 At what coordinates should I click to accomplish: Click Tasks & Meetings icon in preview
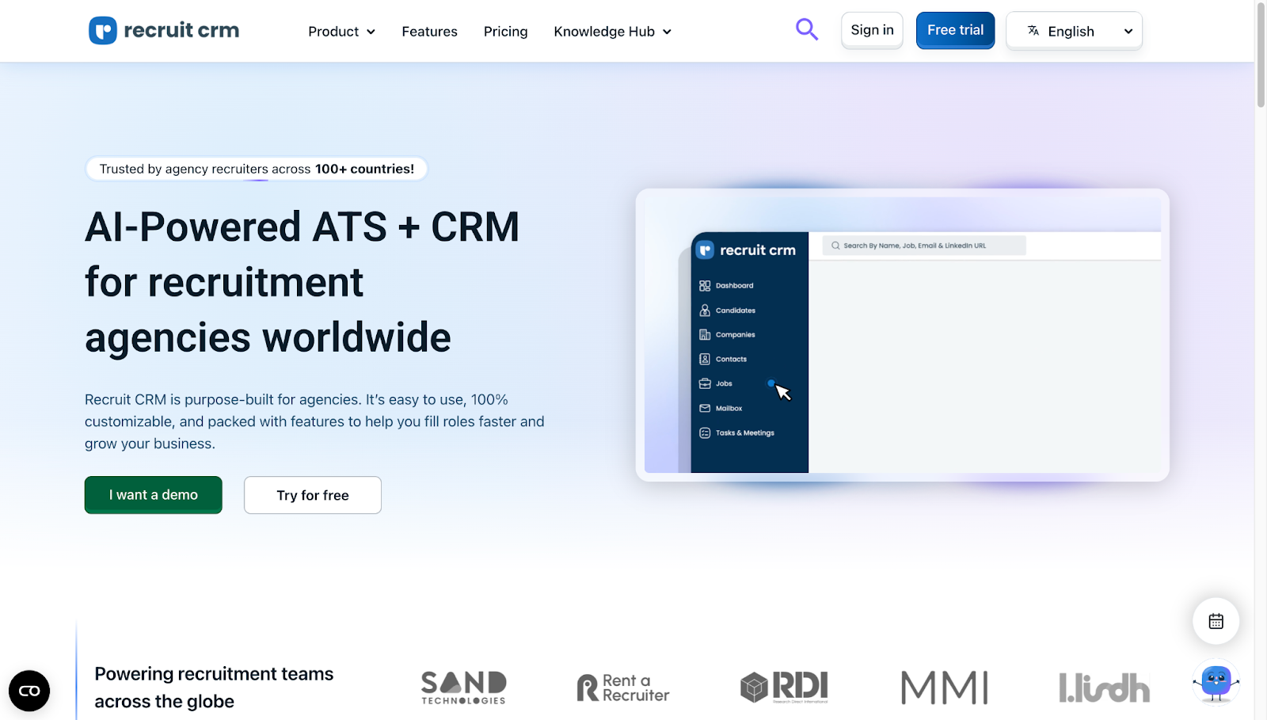(x=705, y=432)
